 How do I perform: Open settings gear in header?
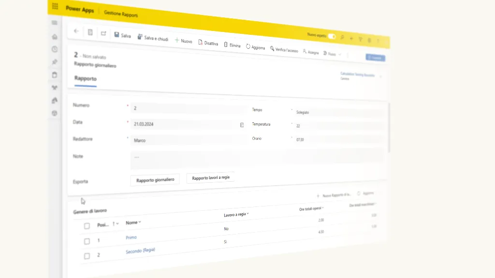tap(369, 41)
